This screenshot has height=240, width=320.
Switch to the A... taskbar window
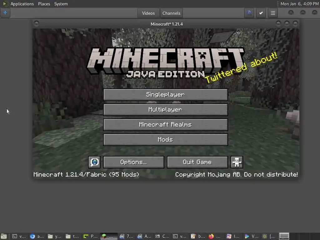(144, 236)
